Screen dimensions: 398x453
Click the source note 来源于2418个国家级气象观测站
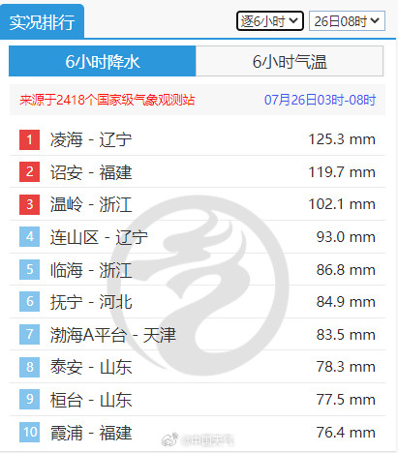coord(107,100)
